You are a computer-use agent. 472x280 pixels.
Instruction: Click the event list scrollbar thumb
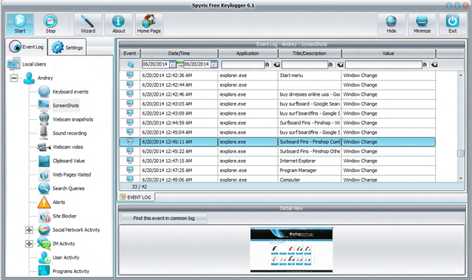point(461,153)
